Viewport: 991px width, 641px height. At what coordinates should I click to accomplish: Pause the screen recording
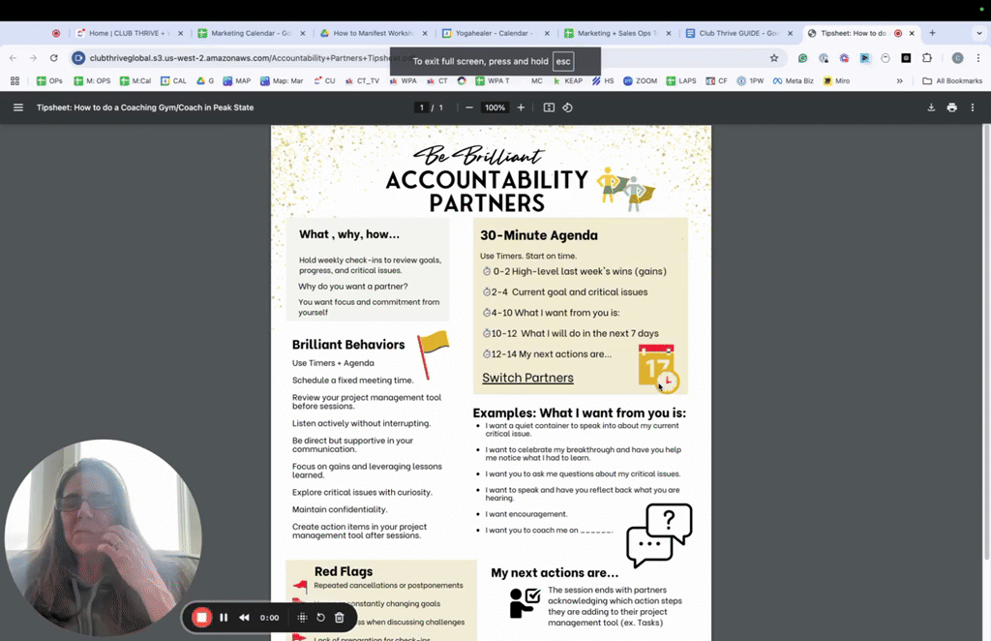pos(224,617)
